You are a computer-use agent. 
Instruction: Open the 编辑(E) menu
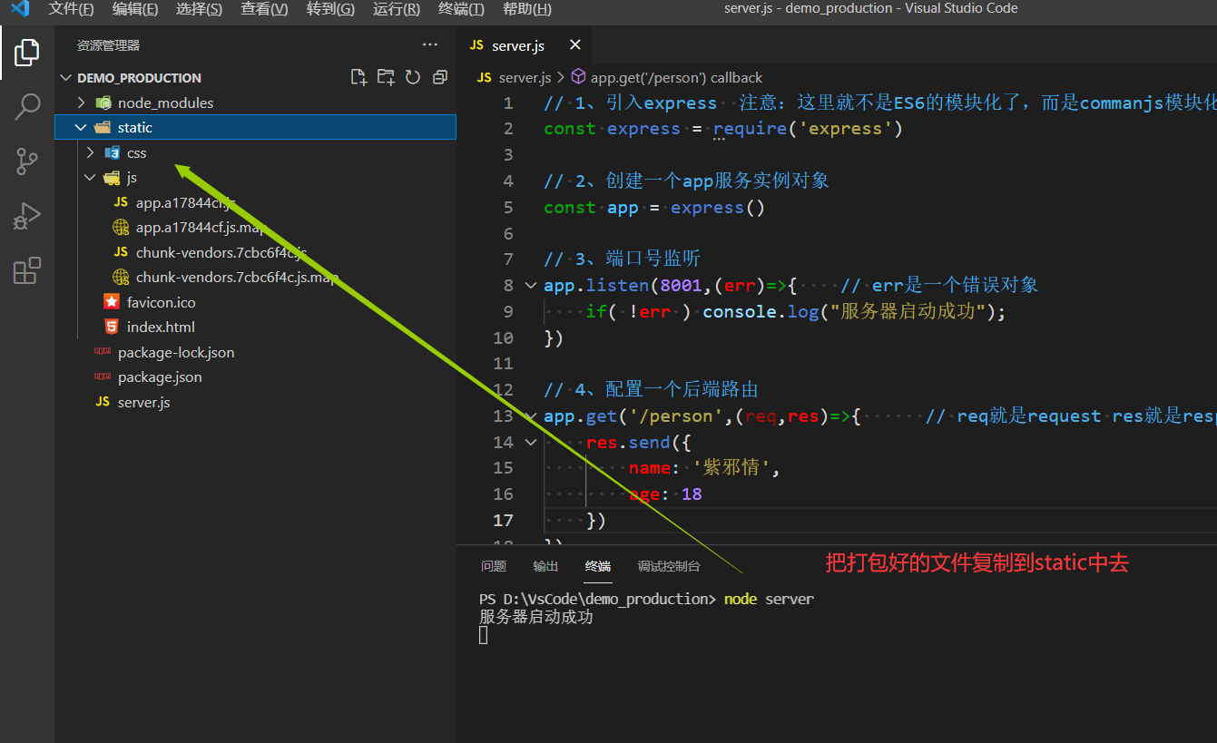135,9
